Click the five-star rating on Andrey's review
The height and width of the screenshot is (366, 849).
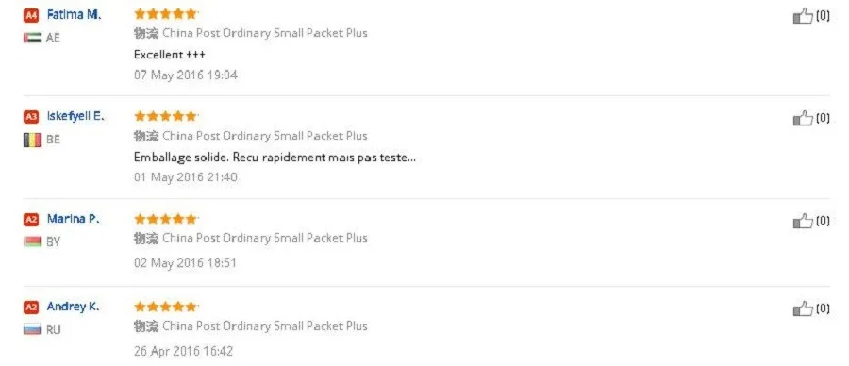(x=166, y=307)
